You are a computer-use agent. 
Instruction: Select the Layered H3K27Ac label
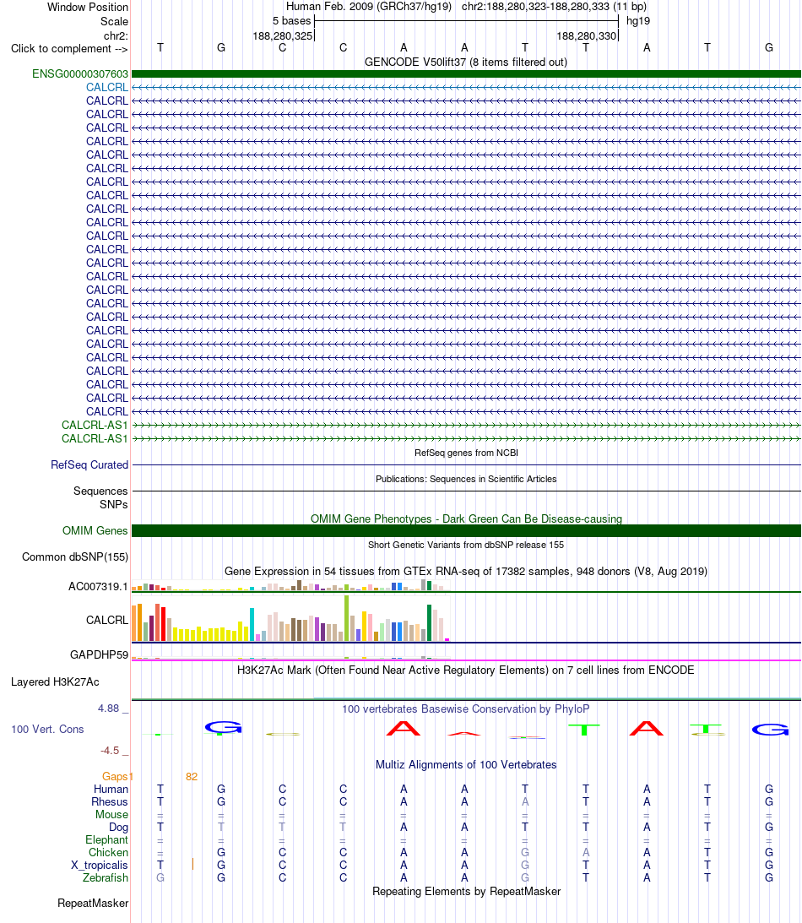[x=55, y=681]
